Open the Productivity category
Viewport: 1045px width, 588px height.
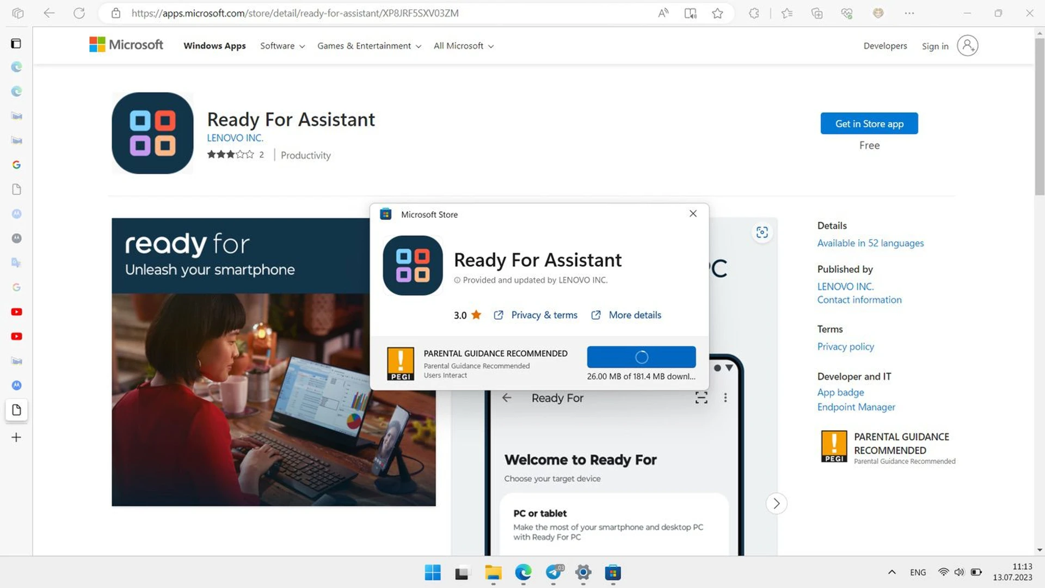click(x=305, y=155)
